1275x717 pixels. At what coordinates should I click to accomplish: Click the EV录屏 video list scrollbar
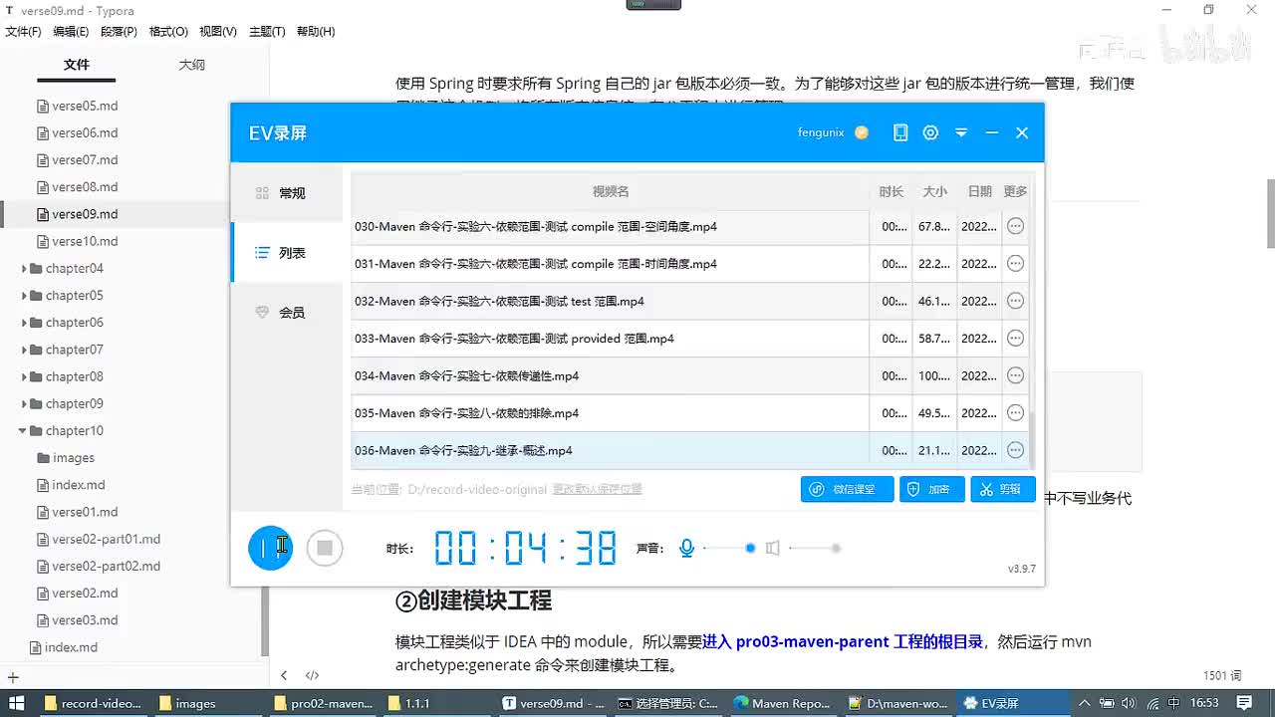1033,438
